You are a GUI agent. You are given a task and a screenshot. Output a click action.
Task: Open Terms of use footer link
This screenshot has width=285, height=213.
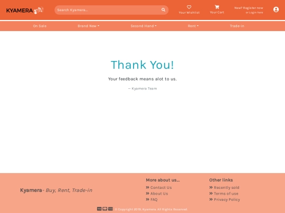tap(226, 194)
